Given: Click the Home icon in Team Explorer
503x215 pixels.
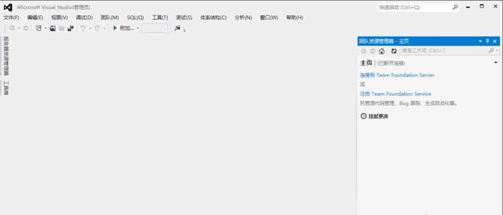Looking at the screenshot, I should coord(382,51).
